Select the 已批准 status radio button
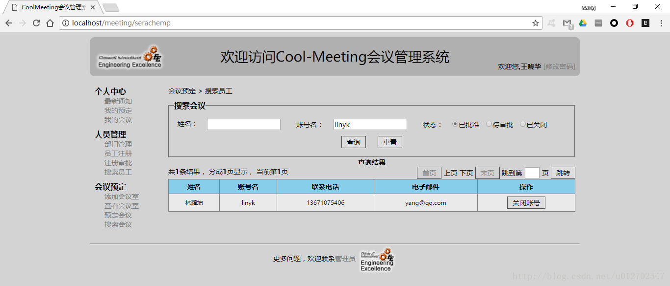The height and width of the screenshot is (286, 670). tap(455, 124)
